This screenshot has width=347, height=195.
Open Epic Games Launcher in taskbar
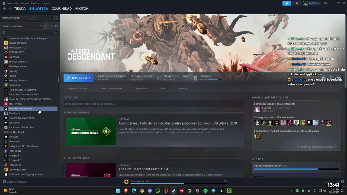point(197,191)
